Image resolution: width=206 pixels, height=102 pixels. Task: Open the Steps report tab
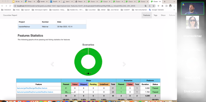tap(163, 15)
